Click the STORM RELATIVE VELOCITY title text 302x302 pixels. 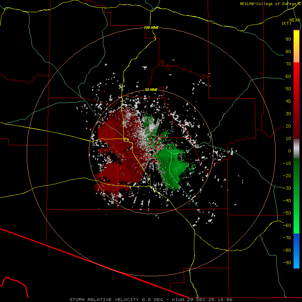point(104,300)
